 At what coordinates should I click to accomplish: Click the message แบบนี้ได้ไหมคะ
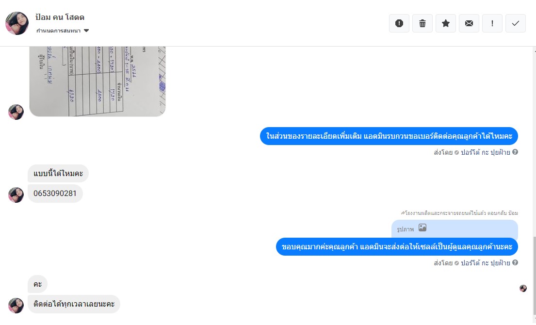click(x=58, y=174)
